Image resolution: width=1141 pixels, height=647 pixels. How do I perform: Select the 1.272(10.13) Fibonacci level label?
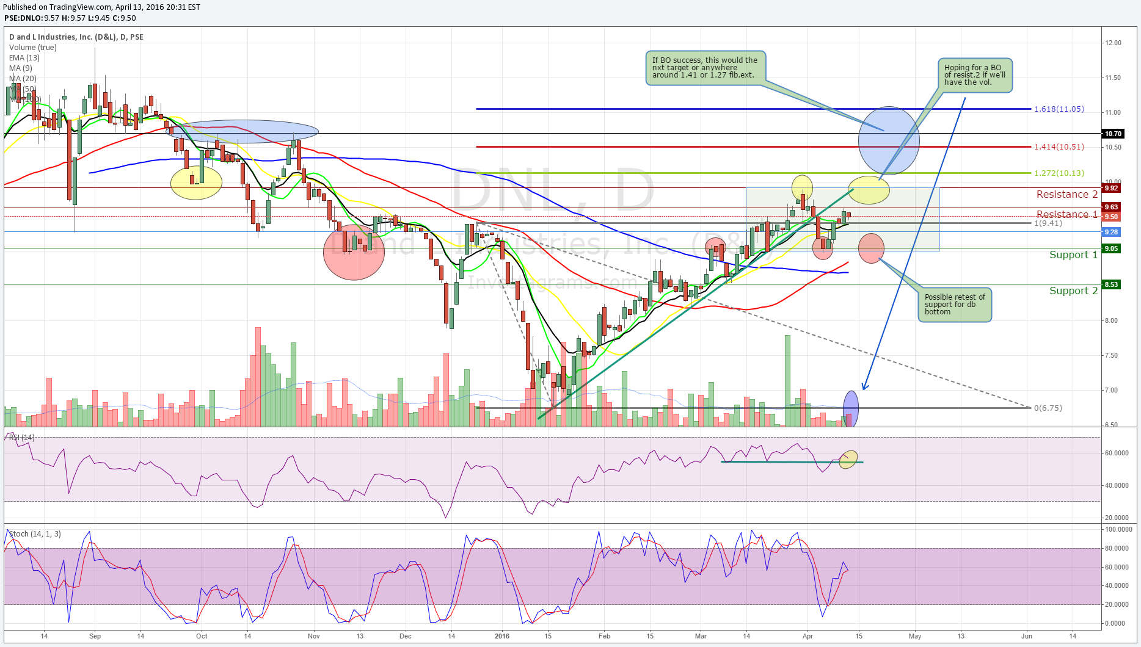pyautogui.click(x=1059, y=173)
